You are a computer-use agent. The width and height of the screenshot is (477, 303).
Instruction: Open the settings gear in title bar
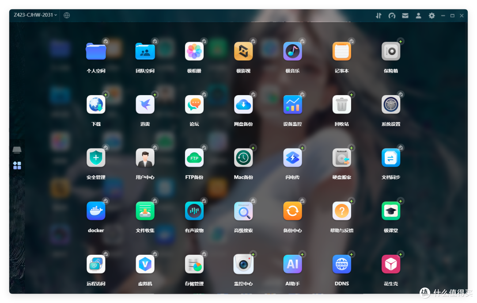tap(432, 15)
